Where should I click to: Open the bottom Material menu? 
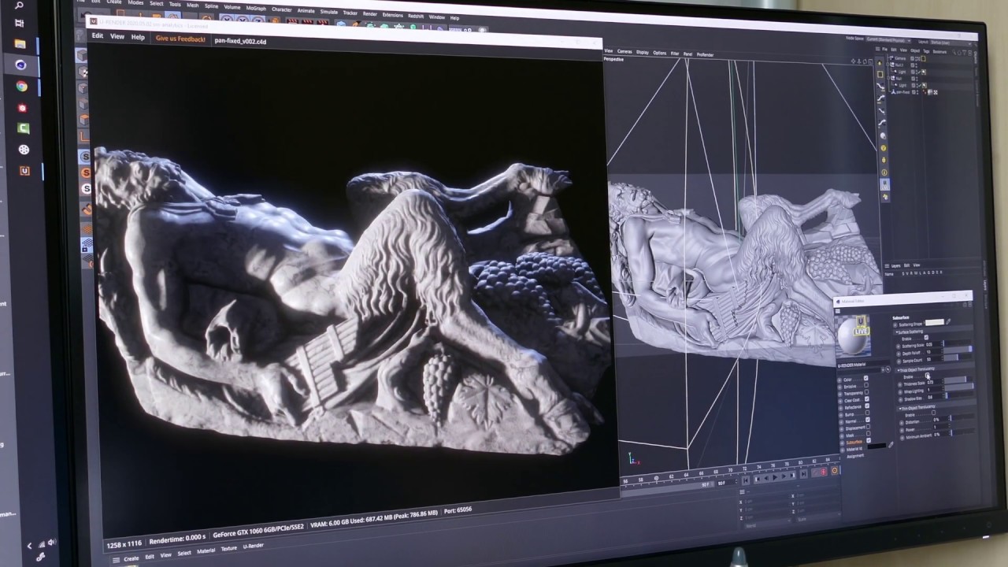206,550
